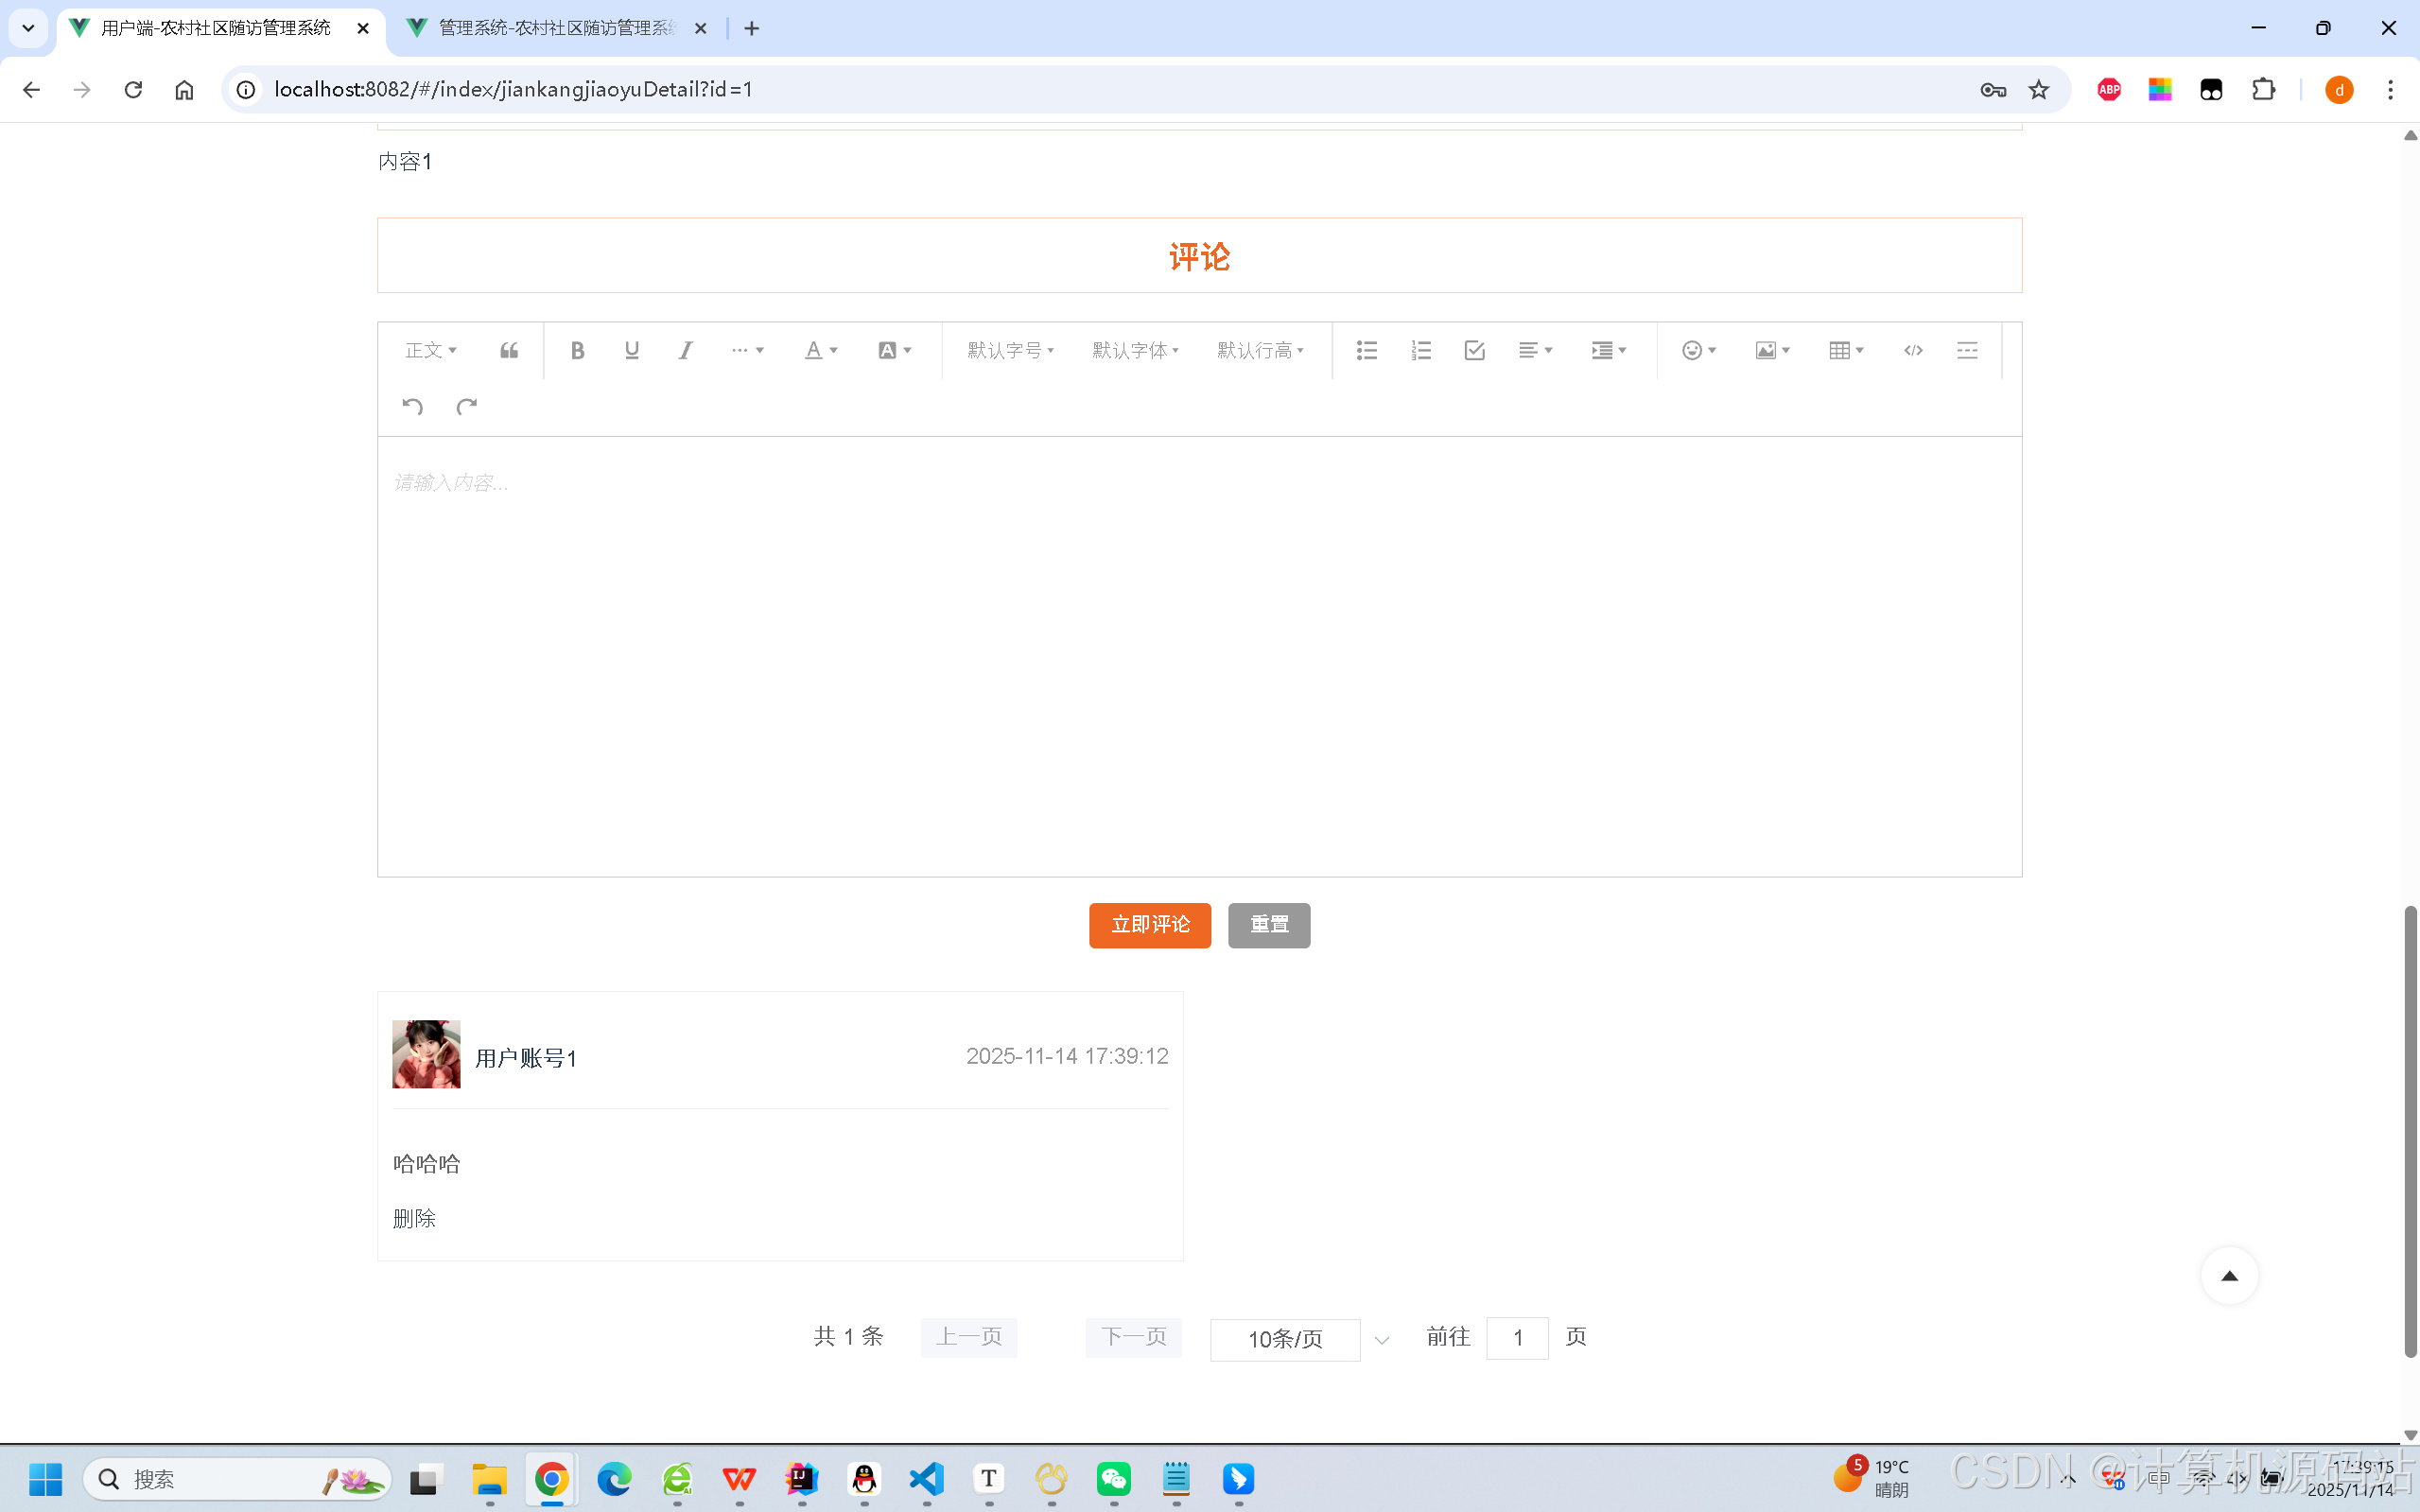Switch to the 用户端 browser tab

(220, 28)
